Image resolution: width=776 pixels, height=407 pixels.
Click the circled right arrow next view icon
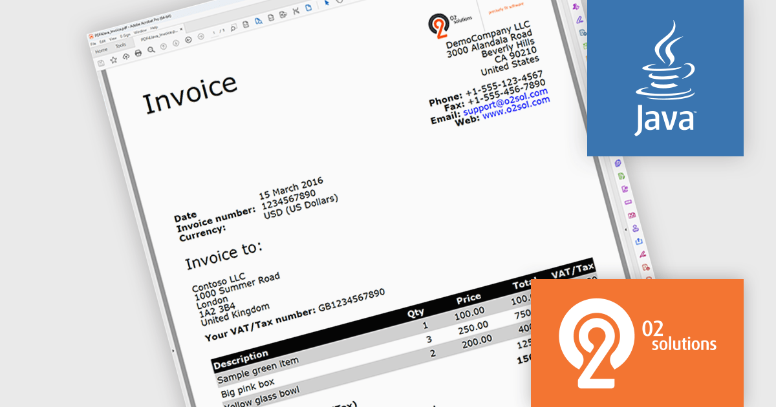point(200,37)
